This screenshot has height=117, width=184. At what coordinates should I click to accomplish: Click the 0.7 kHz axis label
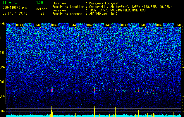click(x=2, y=97)
